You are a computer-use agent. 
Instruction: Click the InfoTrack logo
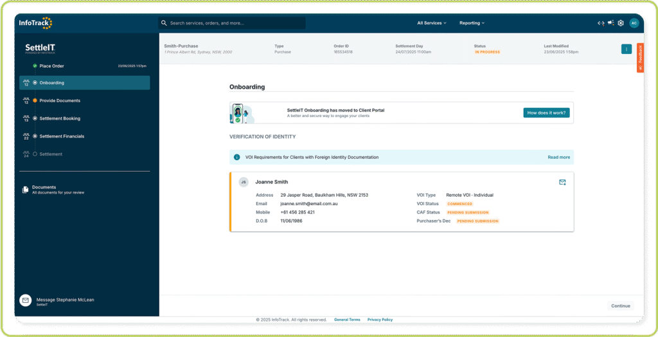pos(36,23)
